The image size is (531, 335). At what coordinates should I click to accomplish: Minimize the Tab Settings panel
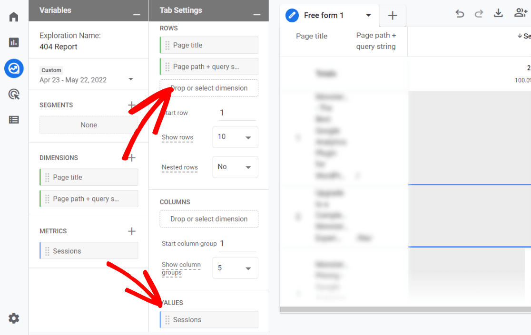point(257,14)
